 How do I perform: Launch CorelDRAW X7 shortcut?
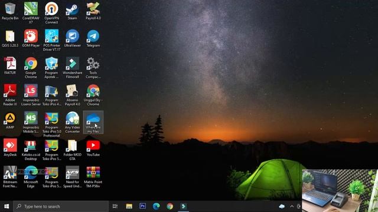pos(31,12)
